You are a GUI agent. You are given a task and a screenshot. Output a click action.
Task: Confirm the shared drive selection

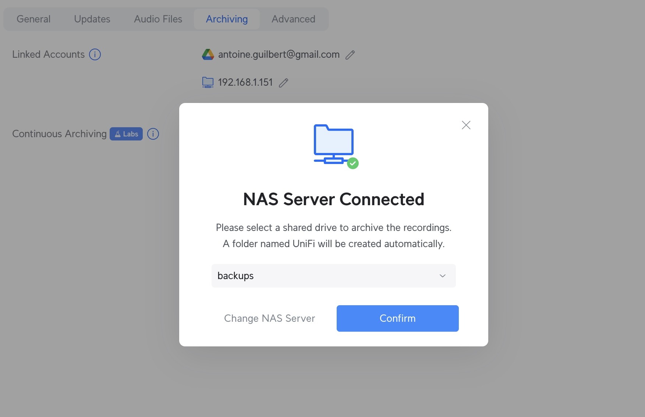[397, 318]
